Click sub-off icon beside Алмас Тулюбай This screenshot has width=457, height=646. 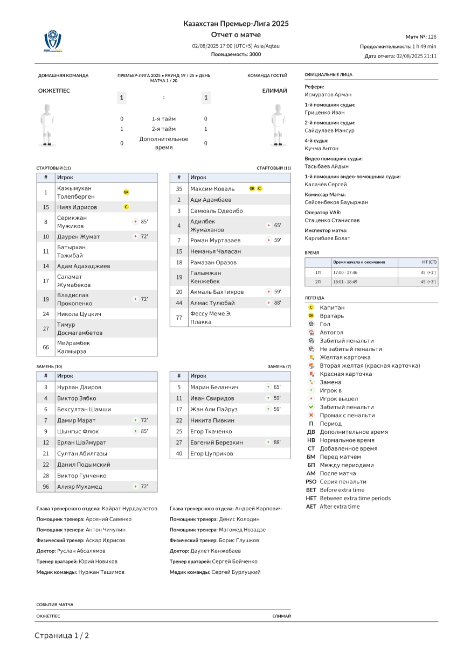(268, 303)
